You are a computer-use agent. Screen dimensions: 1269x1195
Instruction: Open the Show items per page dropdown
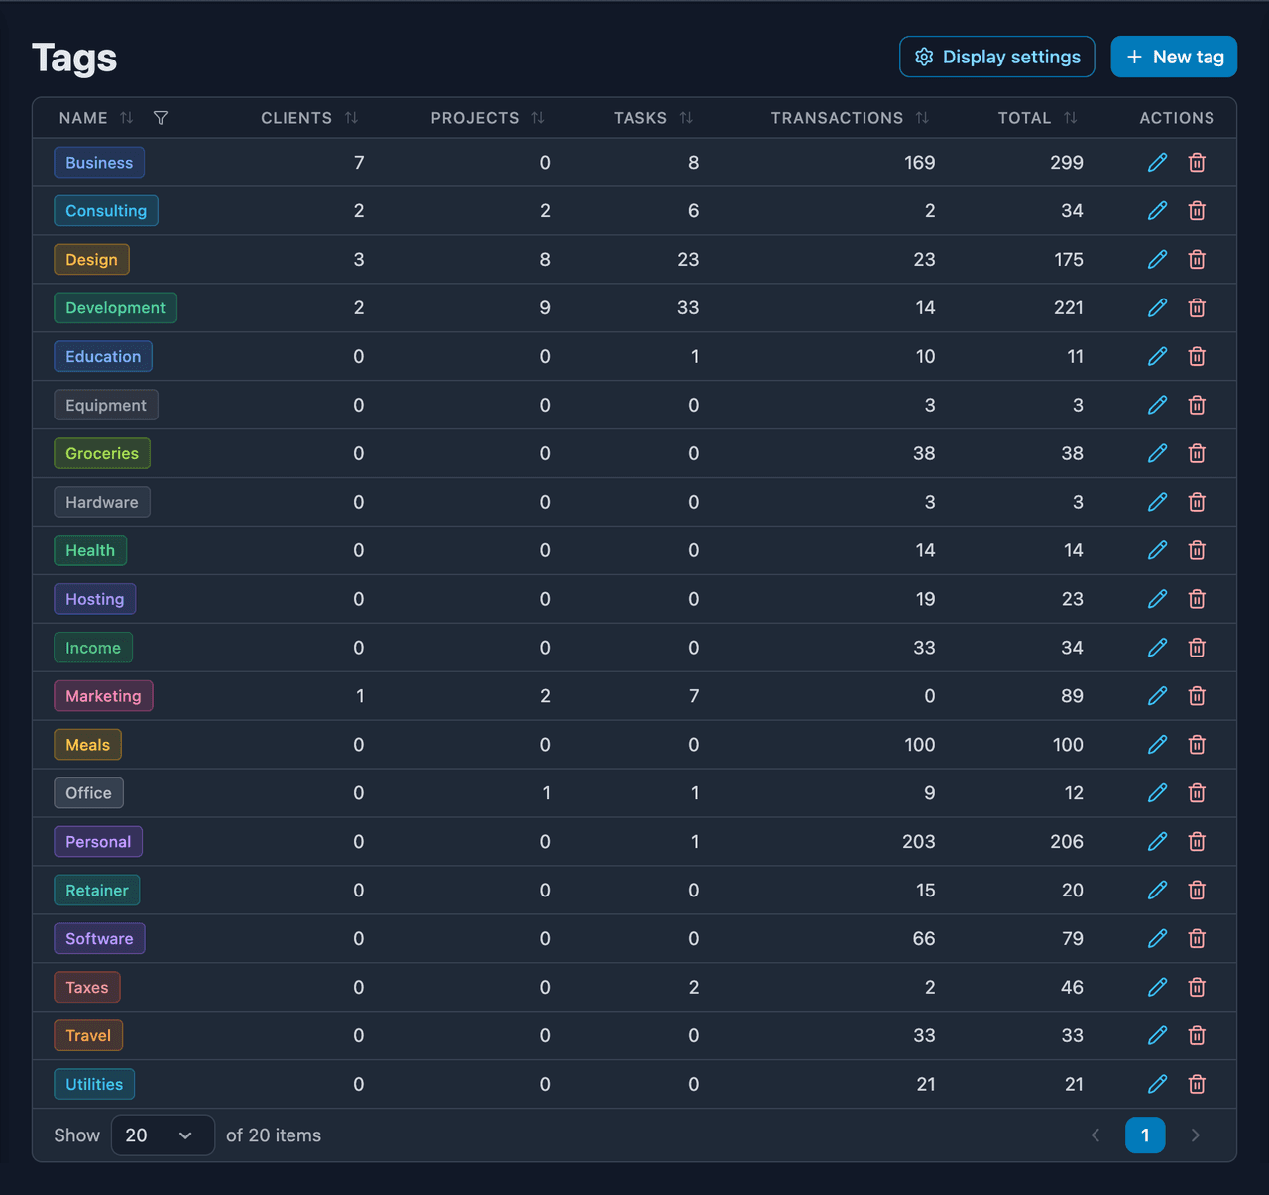coord(163,1135)
